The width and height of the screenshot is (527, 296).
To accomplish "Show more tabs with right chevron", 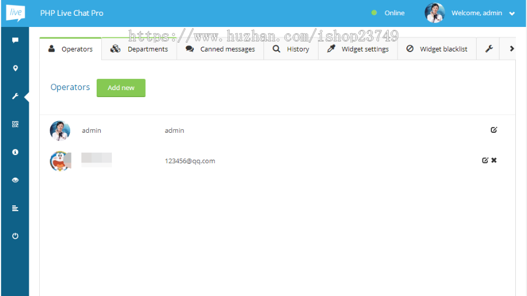I will pos(512,49).
